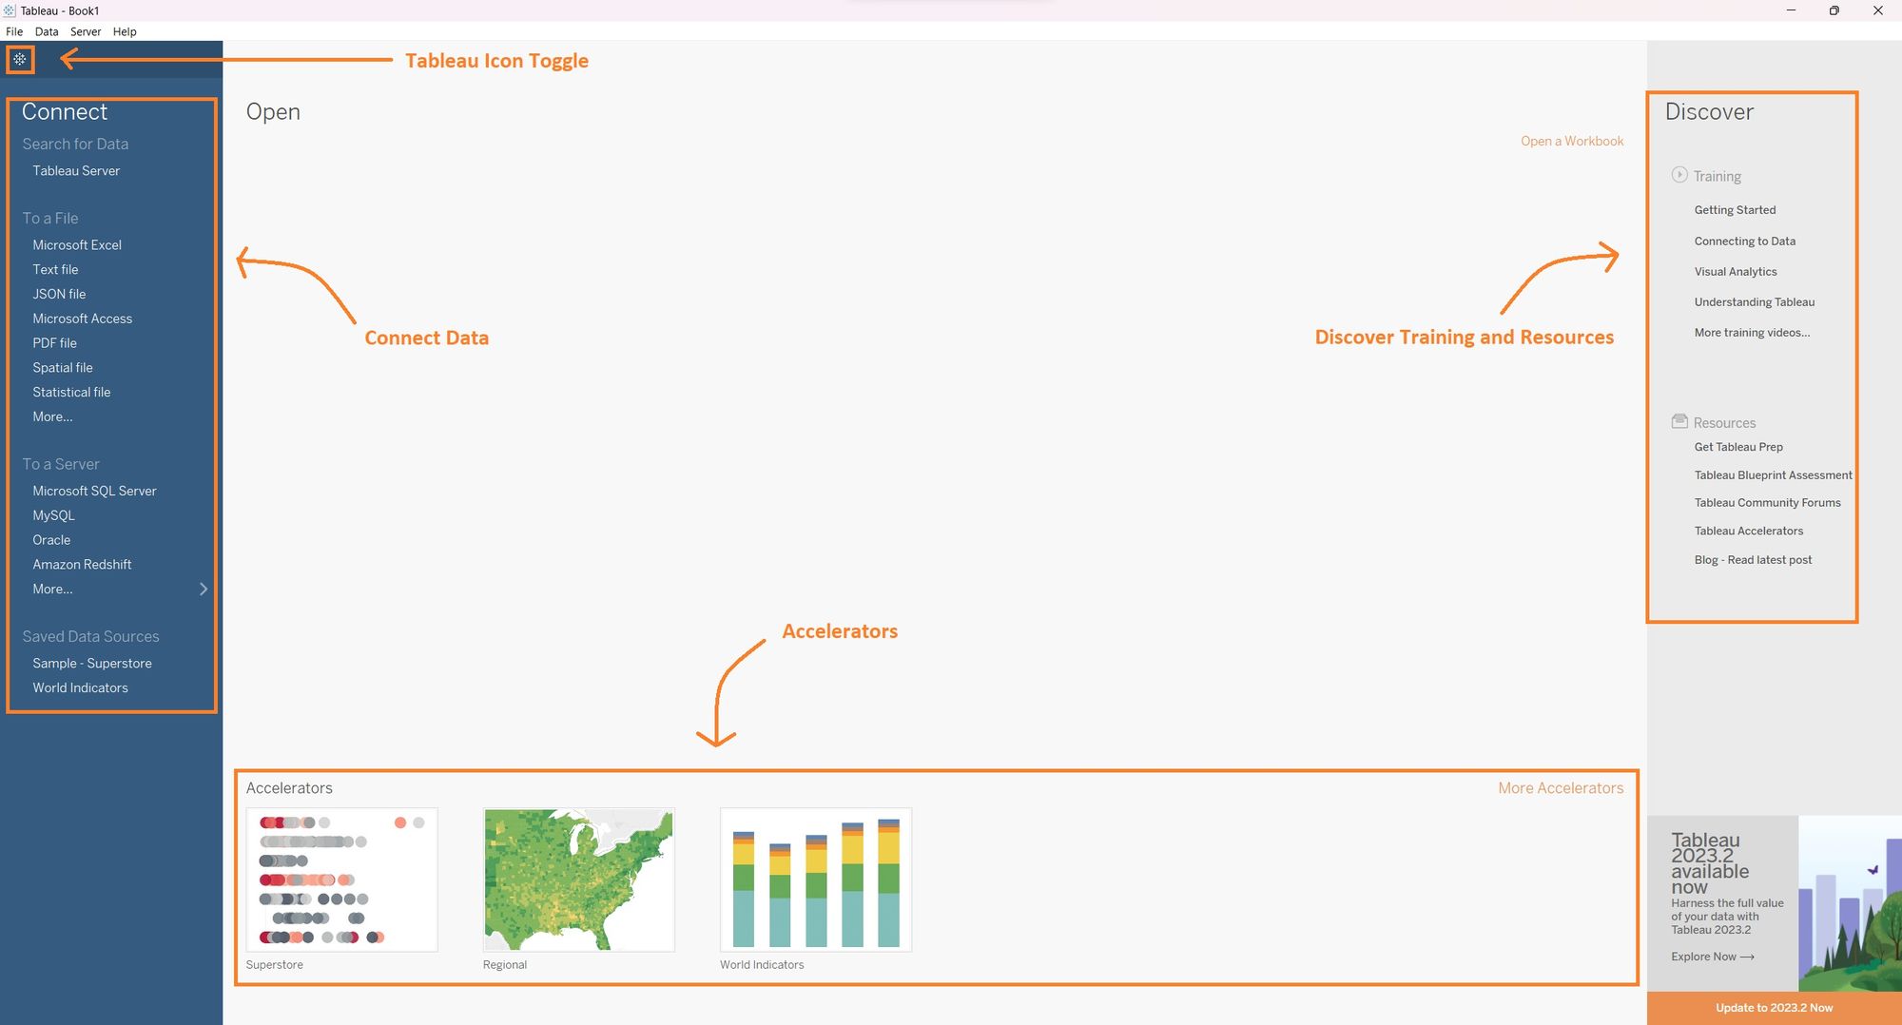Screen dimensions: 1902x1025
Task: Click the Tableau logo in title bar
Action: 10,10
